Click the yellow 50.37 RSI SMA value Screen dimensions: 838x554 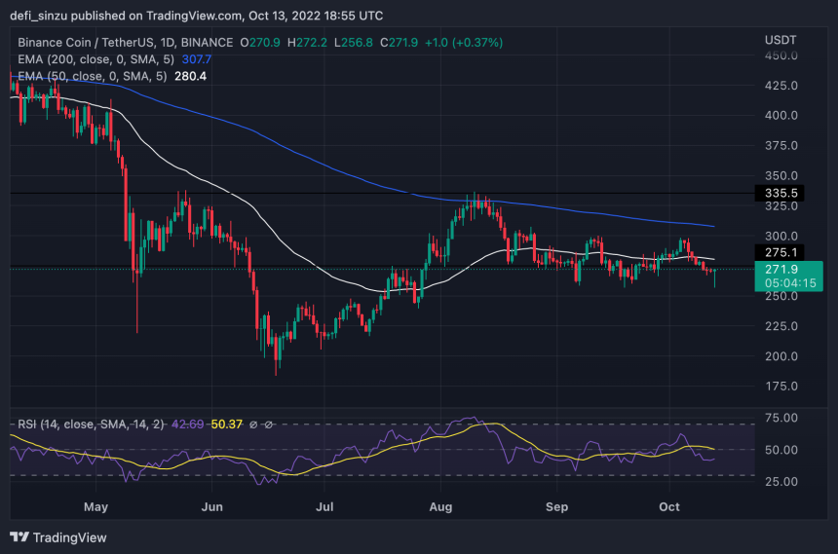pos(227,425)
